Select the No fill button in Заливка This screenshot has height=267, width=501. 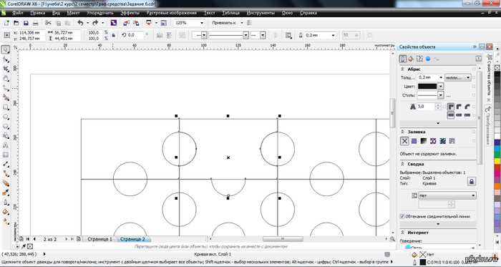(404, 141)
